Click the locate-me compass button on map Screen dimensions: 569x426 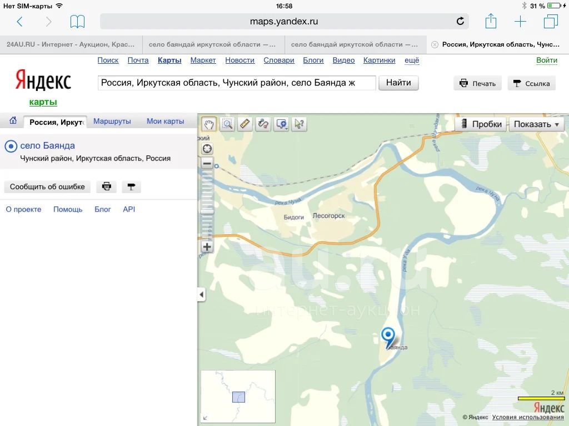207,149
